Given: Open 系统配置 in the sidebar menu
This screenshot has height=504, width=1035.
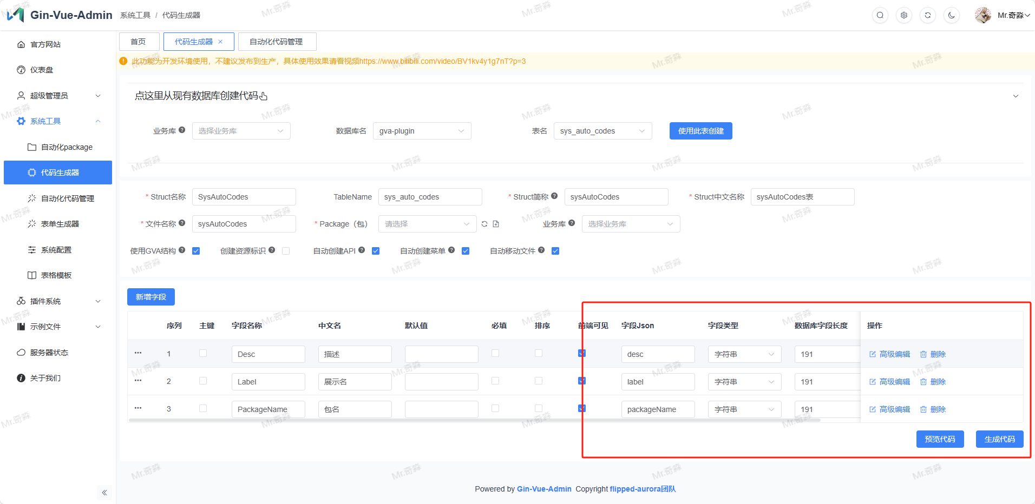Looking at the screenshot, I should 56,250.
